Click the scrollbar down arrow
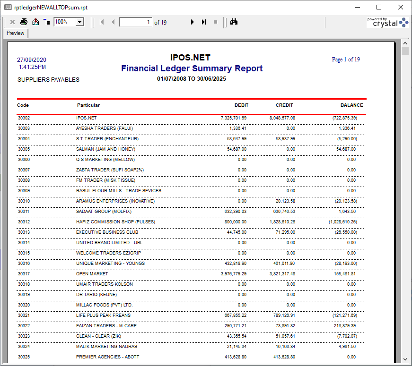The image size is (412, 366). click(x=405, y=359)
